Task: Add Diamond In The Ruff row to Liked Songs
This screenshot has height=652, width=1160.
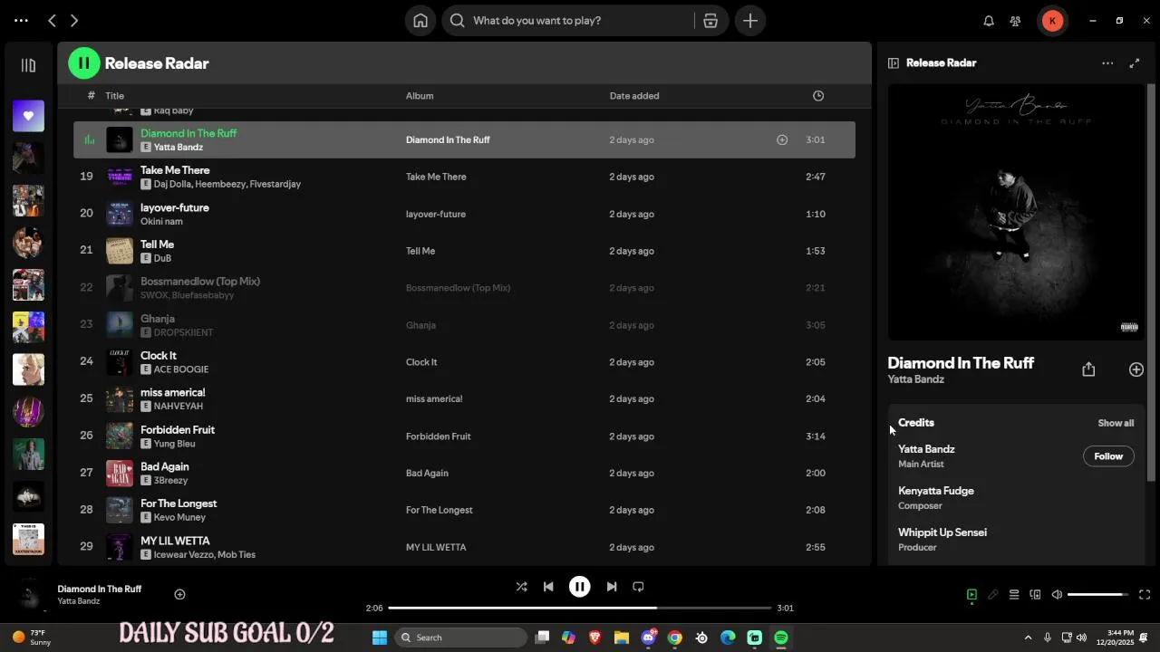Action: (x=782, y=140)
